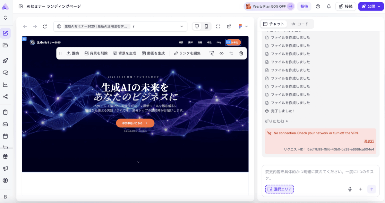This screenshot has height=203, width=385.
Task: Click the 参加申込はこちら orange button
Action: pyautogui.click(x=135, y=123)
